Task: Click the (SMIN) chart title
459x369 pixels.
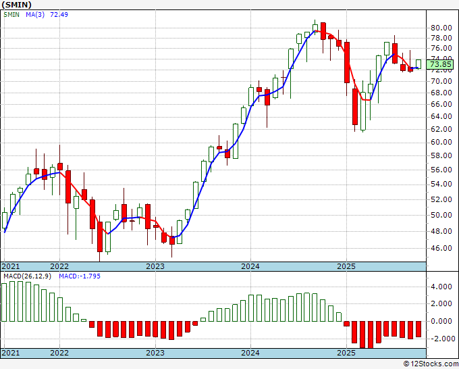Action: (x=16, y=5)
